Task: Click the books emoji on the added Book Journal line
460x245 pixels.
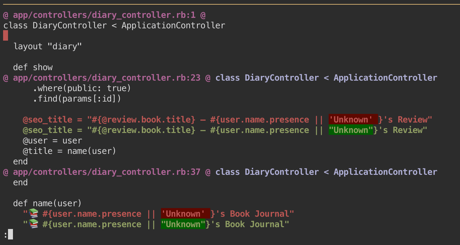Action: point(33,224)
